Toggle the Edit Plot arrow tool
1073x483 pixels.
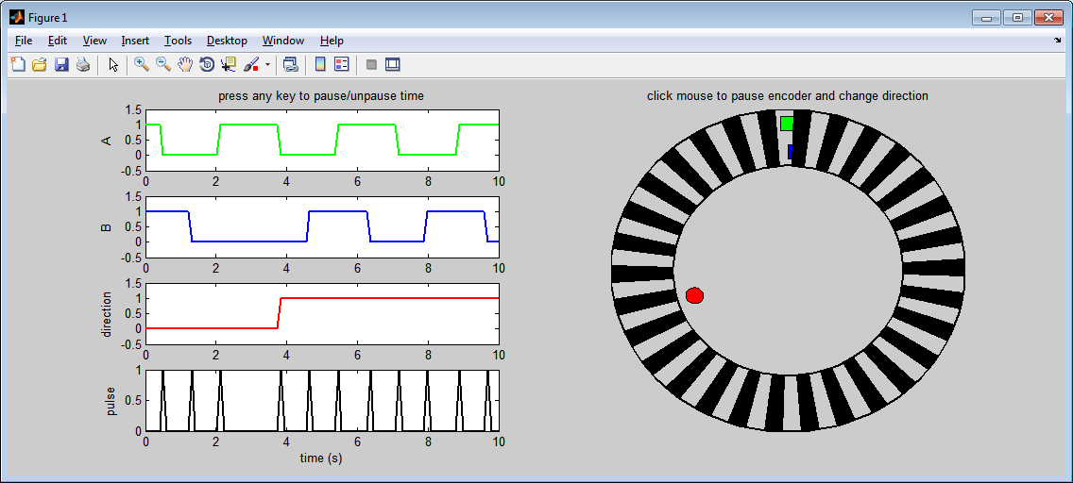pos(113,65)
